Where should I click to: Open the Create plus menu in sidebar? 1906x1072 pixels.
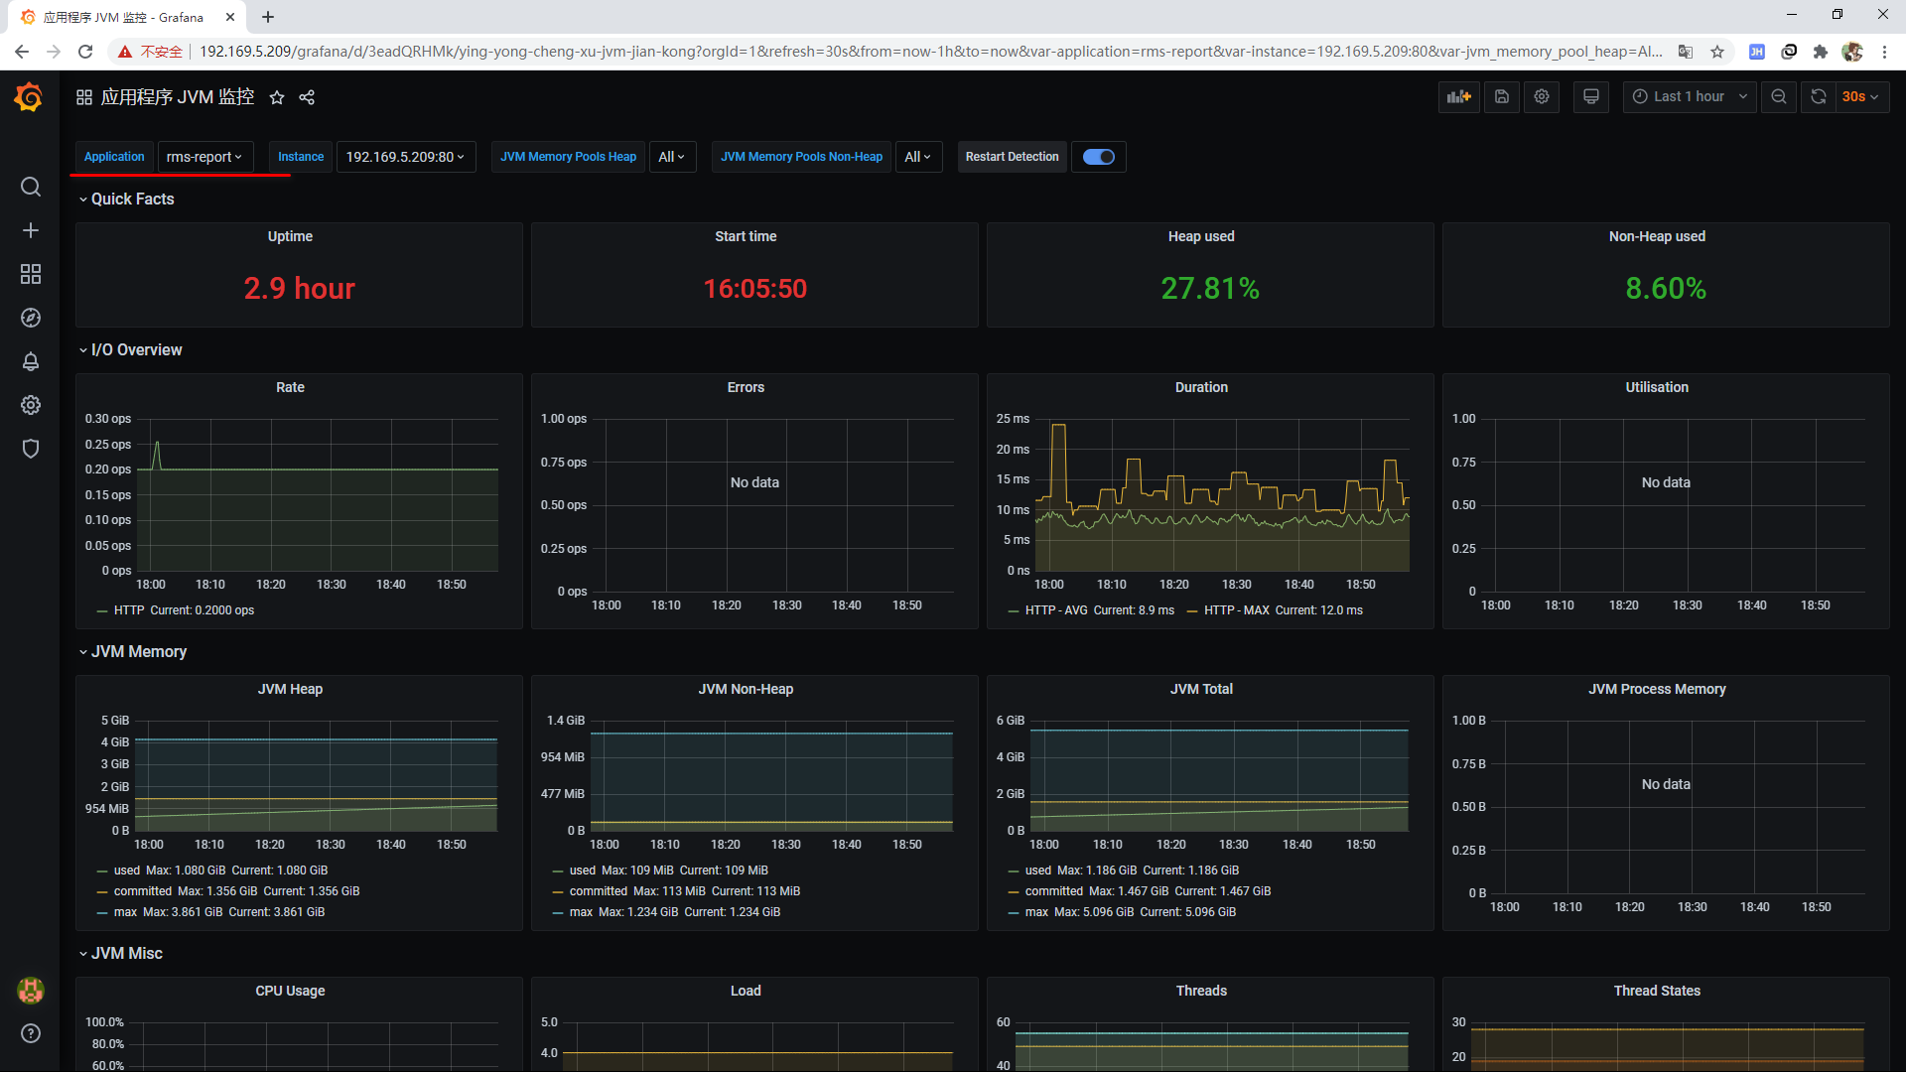31,230
